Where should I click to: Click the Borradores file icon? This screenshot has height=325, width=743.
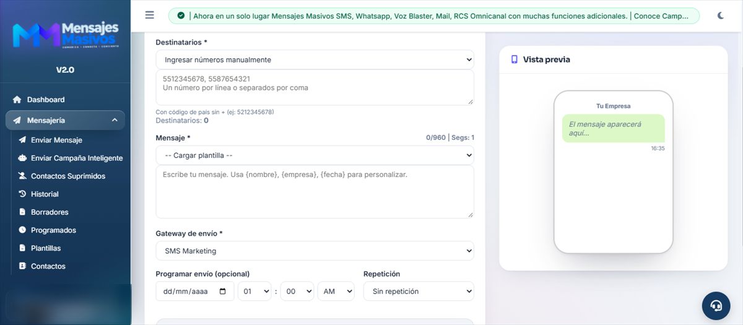click(23, 212)
